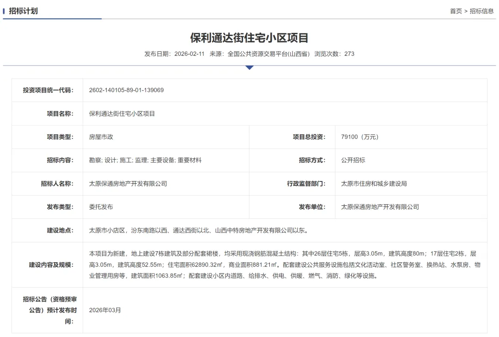Click the 委托发布 value
Screen dimensions: 499x337
[x=101, y=207]
